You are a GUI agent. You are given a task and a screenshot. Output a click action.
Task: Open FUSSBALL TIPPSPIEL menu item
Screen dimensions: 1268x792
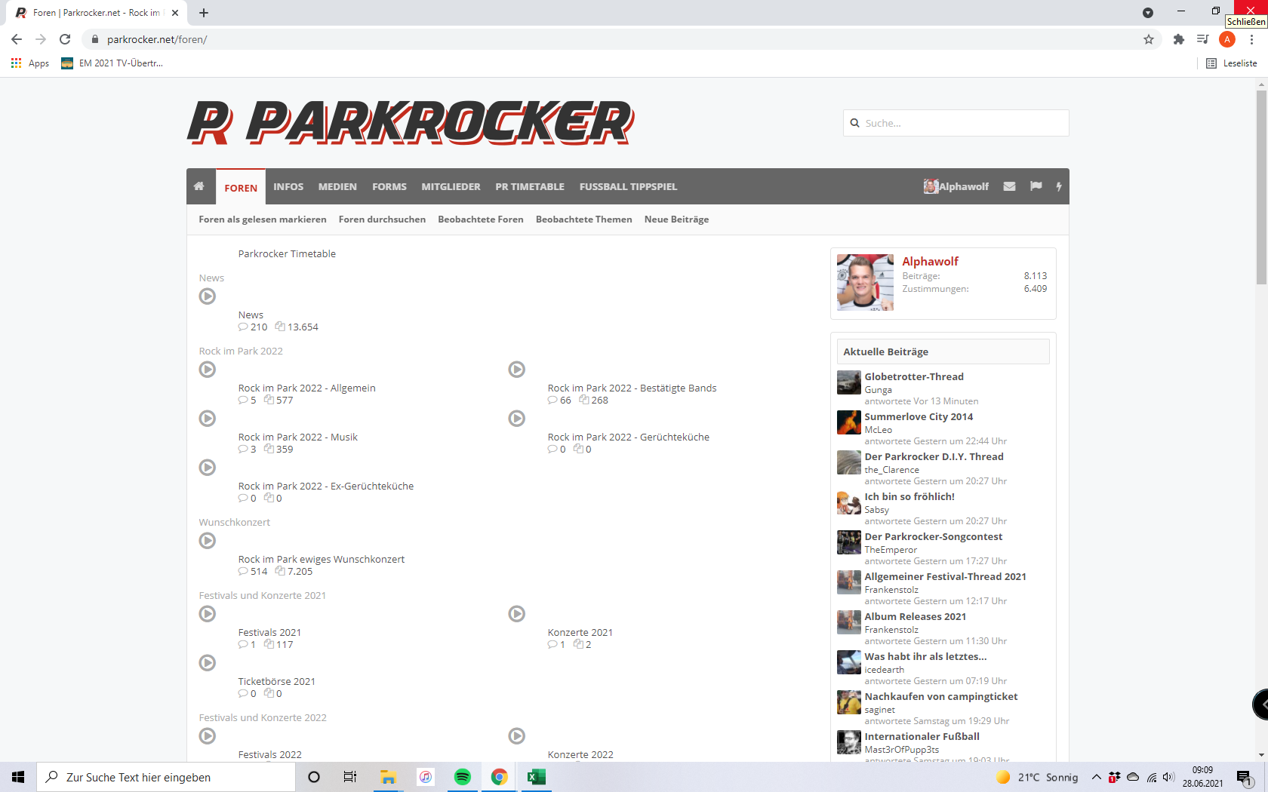pyautogui.click(x=628, y=186)
